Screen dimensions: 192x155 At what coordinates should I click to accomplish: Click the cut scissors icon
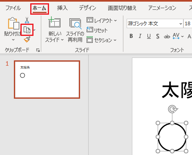click(x=27, y=20)
